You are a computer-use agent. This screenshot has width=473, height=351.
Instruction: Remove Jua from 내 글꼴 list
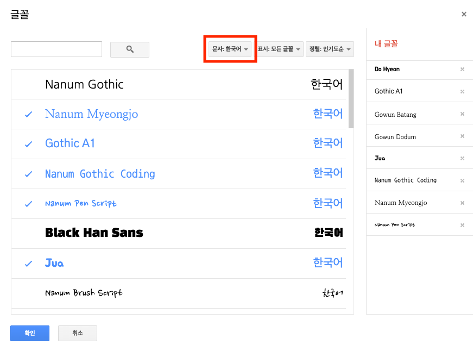pos(462,159)
